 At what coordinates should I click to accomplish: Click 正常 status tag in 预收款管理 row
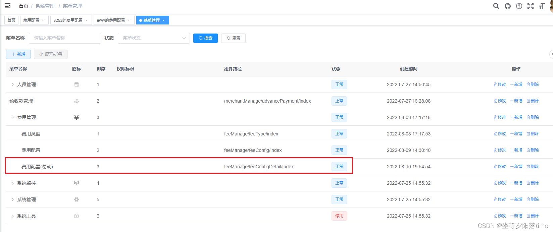pyautogui.click(x=339, y=101)
